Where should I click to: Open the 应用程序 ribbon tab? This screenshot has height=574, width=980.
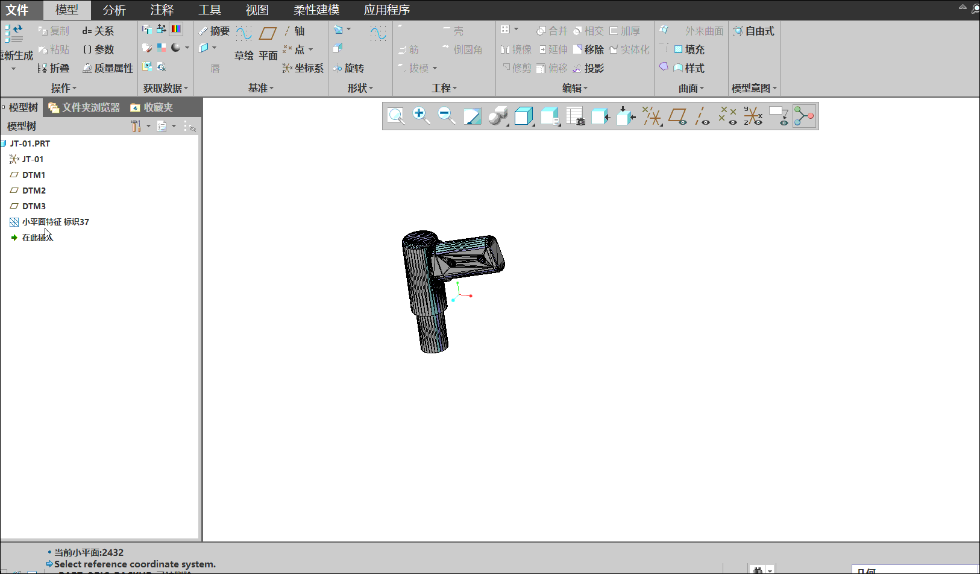point(387,10)
